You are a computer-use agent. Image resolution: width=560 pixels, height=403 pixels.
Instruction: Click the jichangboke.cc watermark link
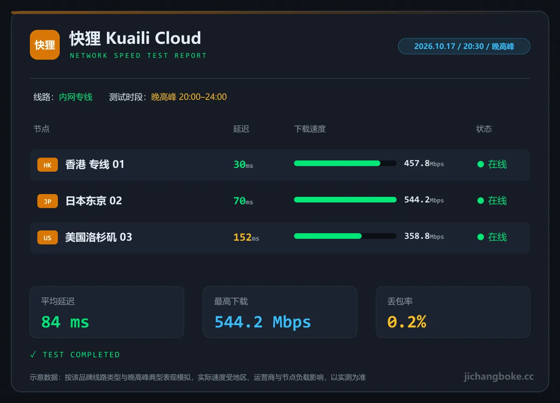pos(499,376)
